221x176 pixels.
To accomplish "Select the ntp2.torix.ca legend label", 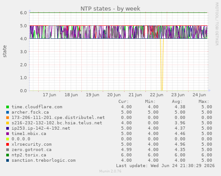I will pos(29,155).
